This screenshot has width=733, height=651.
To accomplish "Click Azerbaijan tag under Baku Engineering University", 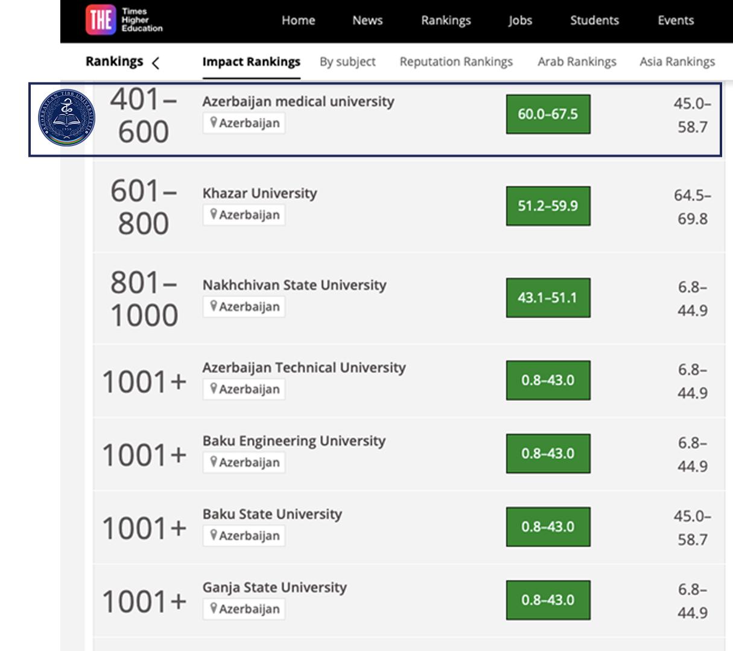I will pos(244,462).
